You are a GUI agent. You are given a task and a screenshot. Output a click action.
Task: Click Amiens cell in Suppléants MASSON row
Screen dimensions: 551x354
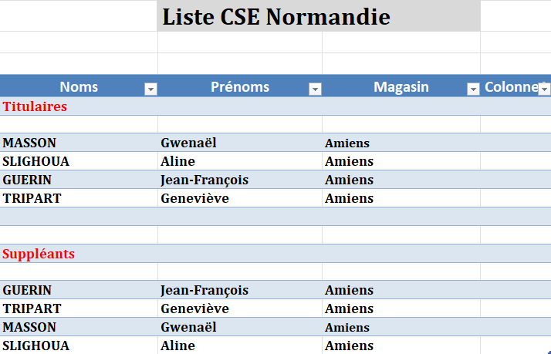click(347, 327)
